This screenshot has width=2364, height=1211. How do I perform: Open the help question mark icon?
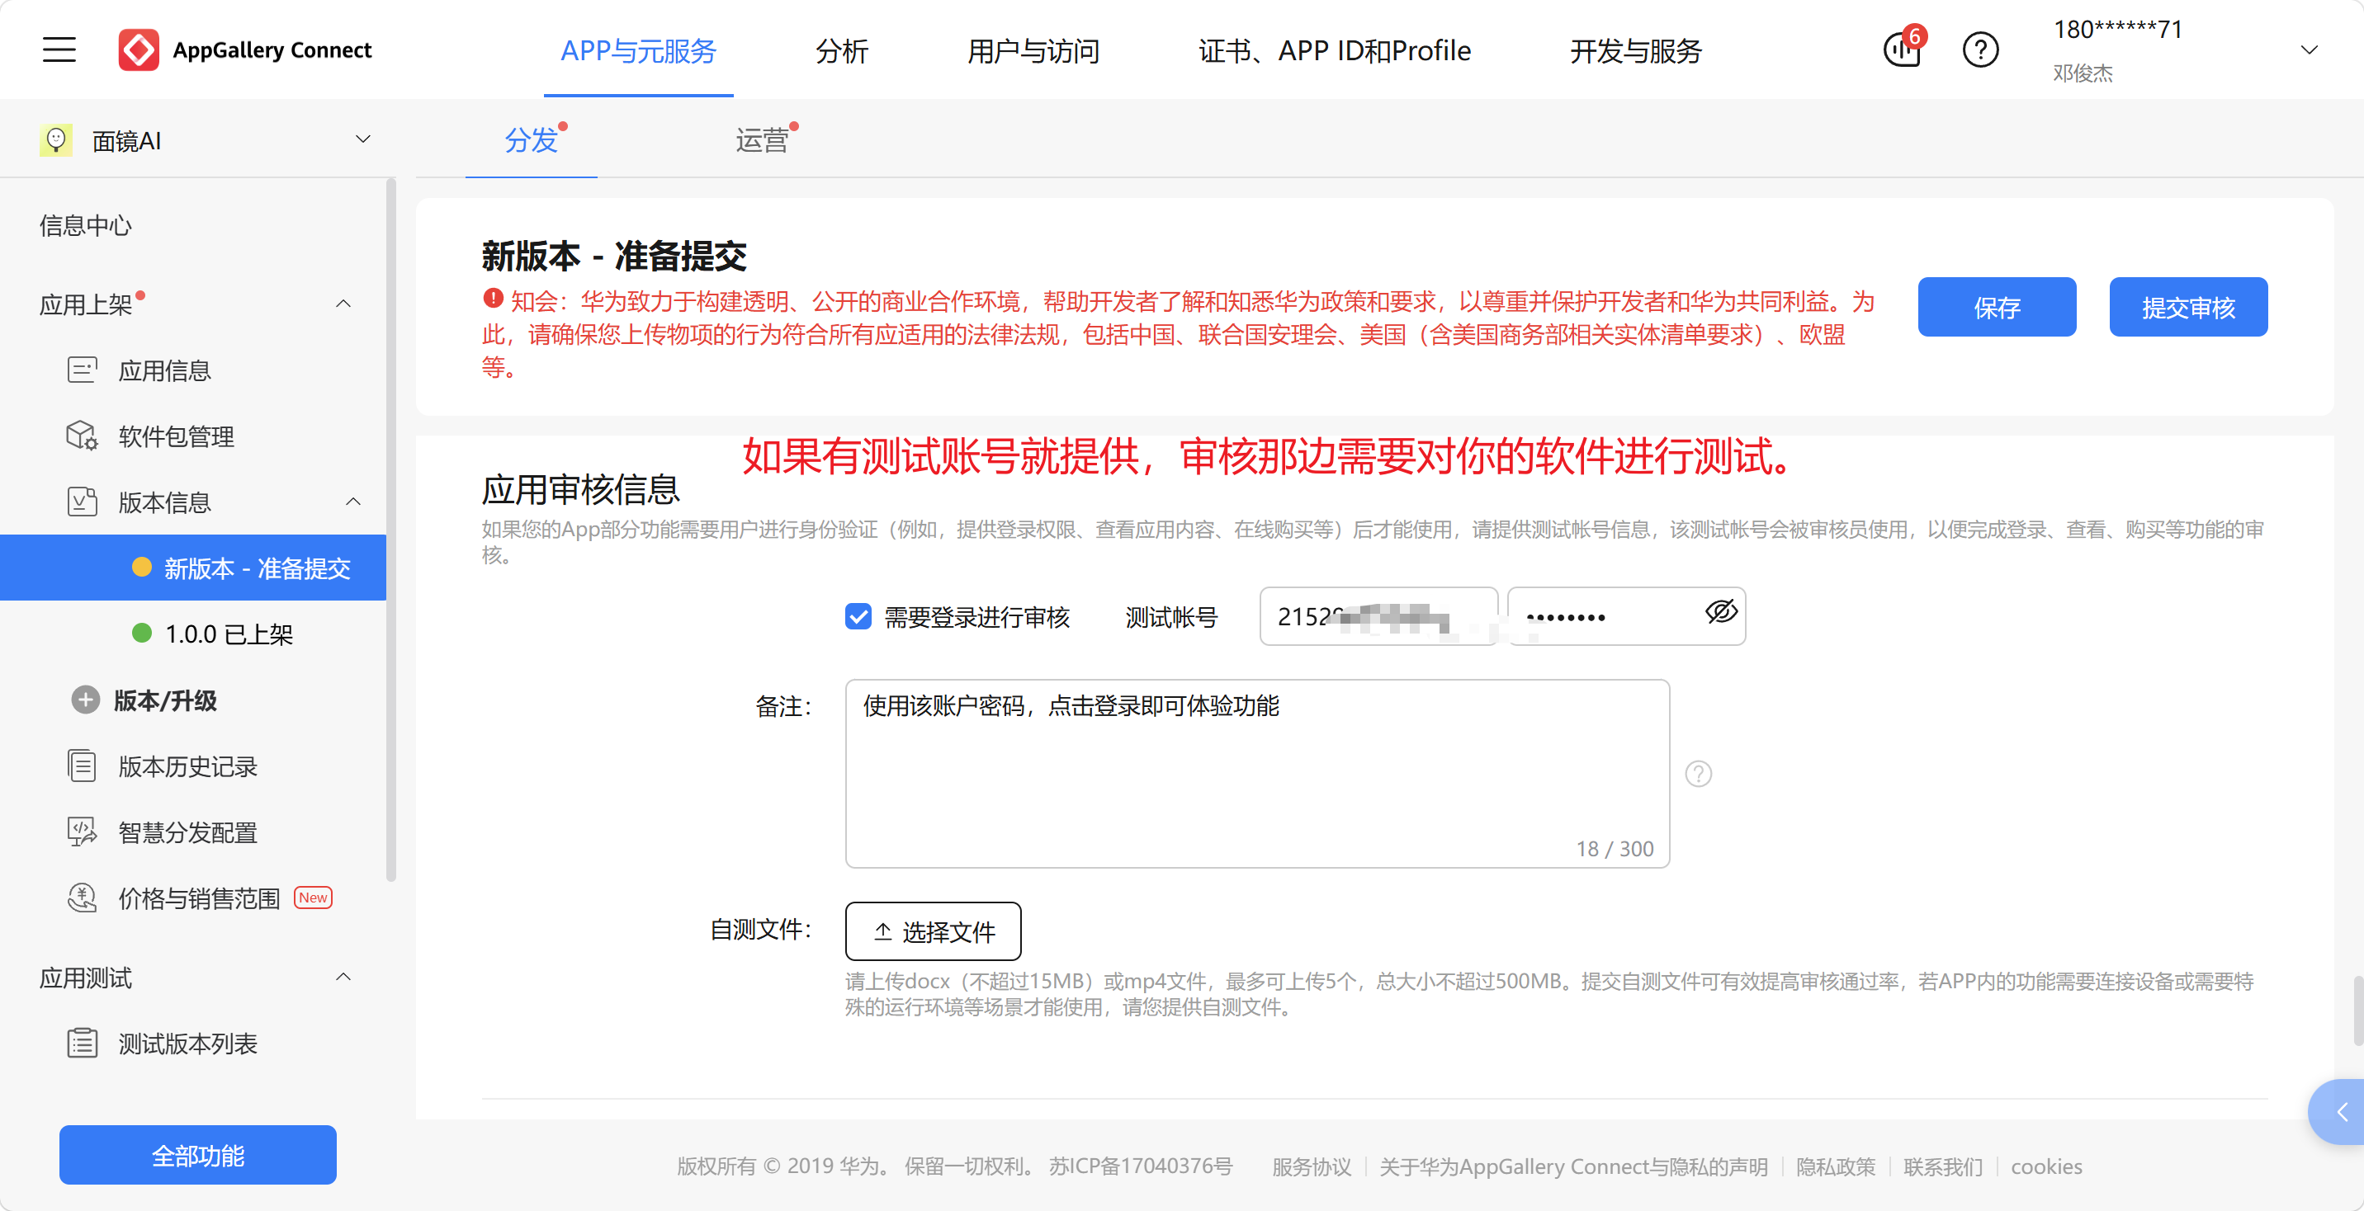(1980, 49)
